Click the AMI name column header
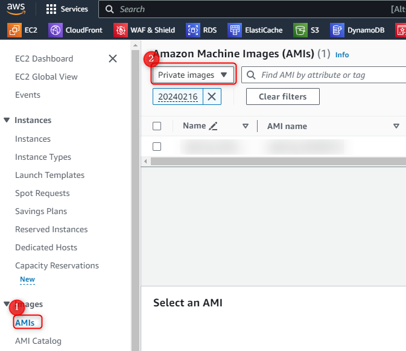This screenshot has height=351, width=406. (287, 126)
